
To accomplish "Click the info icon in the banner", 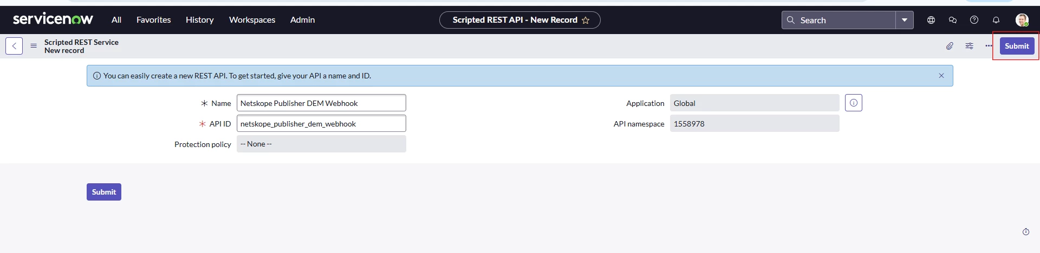I will 97,76.
